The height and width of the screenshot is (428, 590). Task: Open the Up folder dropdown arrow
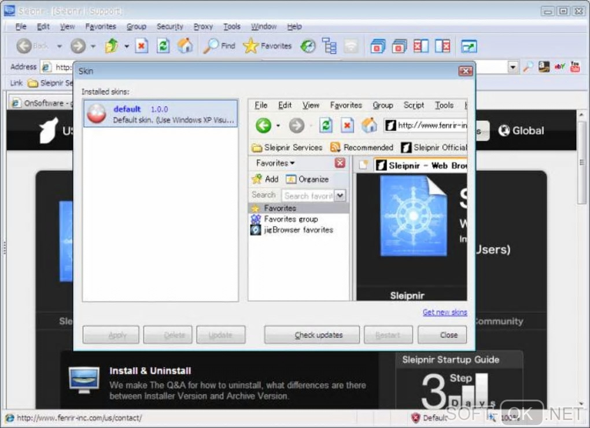[127, 46]
